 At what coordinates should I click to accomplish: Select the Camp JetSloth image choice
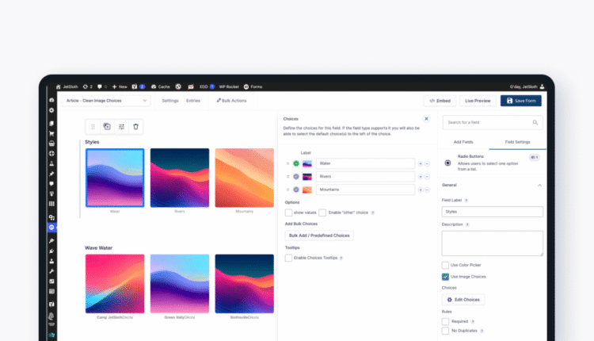click(115, 284)
